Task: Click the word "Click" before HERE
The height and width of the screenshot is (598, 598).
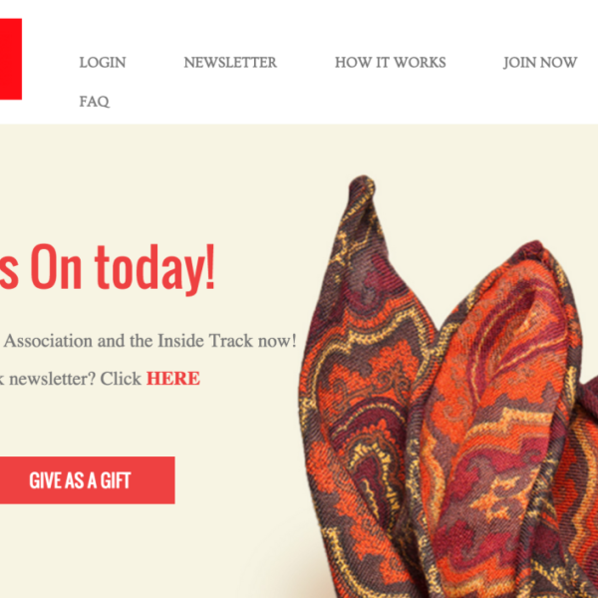Action: (x=121, y=379)
